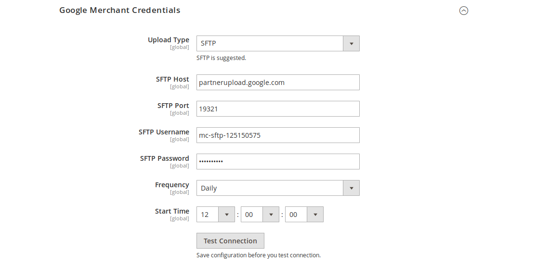Click the SFTP Password field
Image resolution: width=549 pixels, height=264 pixels.
click(x=278, y=162)
